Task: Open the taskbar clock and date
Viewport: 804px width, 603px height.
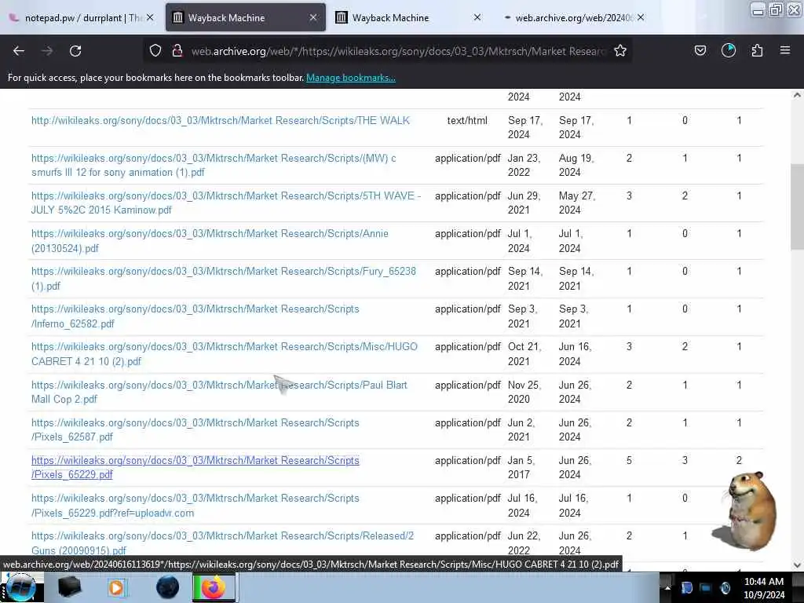Action: tap(764, 588)
